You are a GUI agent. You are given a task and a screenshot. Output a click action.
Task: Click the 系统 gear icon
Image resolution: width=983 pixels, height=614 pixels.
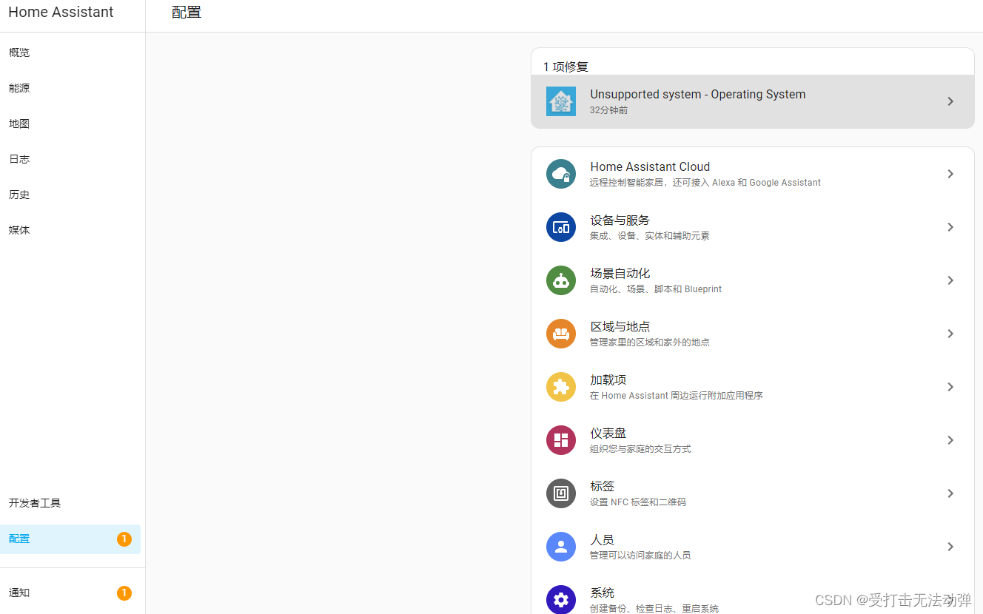coord(561,599)
